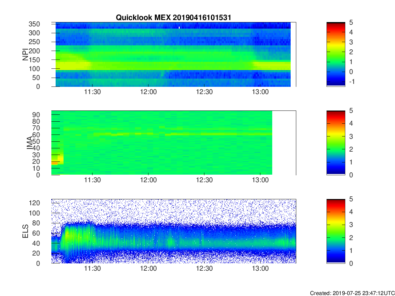Click the Created: 2019-07-25 23:47:12UTC timestamp
This screenshot has height=296, width=395.
click(x=352, y=293)
